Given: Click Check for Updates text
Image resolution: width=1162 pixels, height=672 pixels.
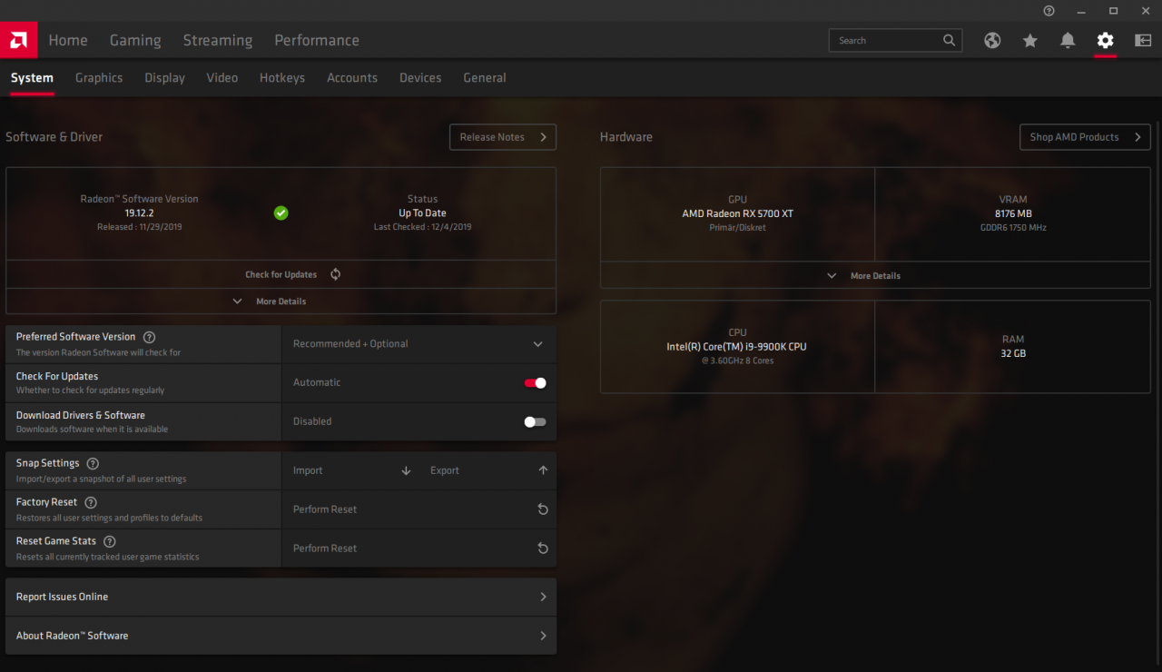Looking at the screenshot, I should (x=281, y=274).
